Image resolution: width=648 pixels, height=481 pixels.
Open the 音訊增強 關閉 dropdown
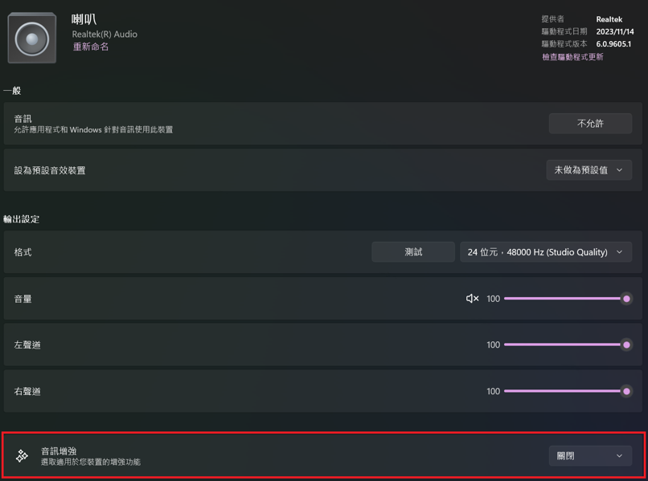(589, 456)
